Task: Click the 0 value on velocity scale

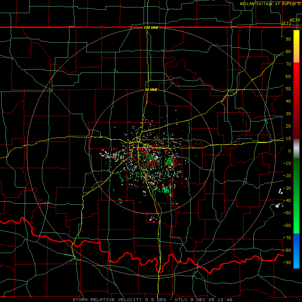Action: point(290,151)
